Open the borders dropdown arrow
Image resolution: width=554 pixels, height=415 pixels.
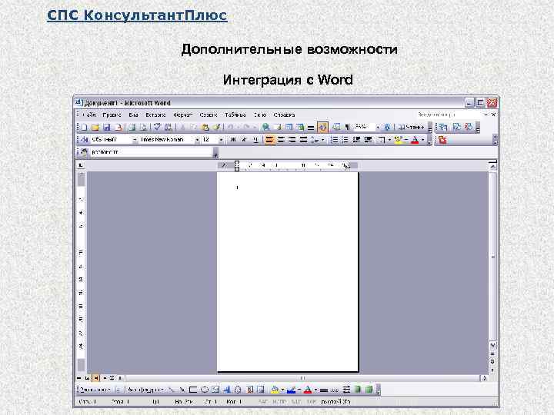tap(389, 140)
